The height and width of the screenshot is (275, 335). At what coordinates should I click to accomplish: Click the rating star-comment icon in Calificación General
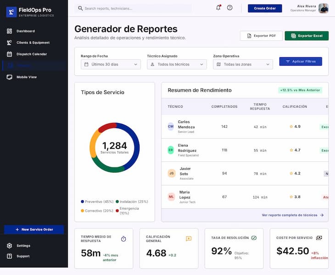tap(189, 238)
